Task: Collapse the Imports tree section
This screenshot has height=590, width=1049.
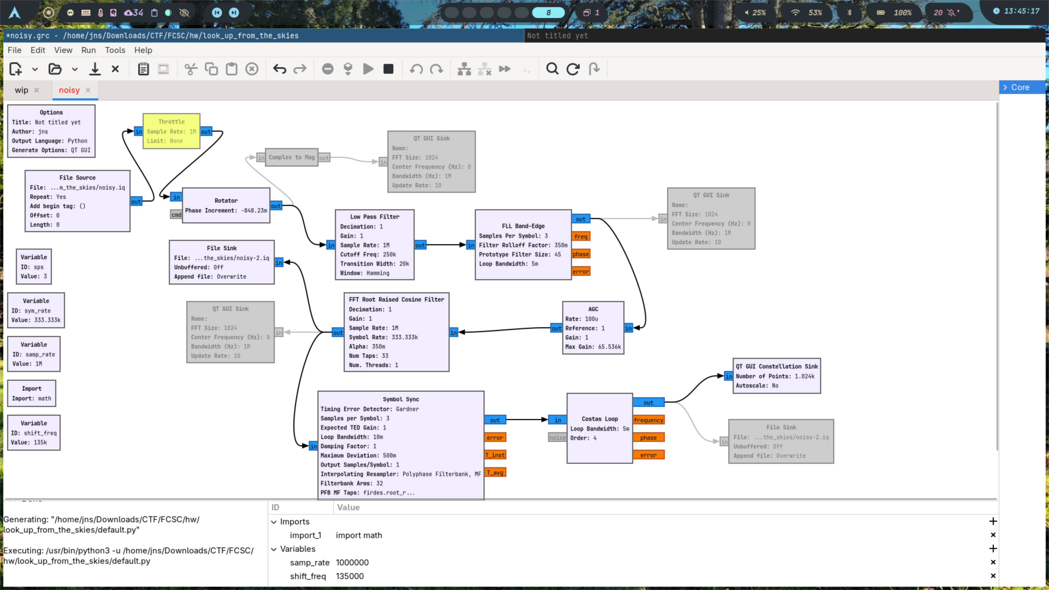Action: (274, 522)
